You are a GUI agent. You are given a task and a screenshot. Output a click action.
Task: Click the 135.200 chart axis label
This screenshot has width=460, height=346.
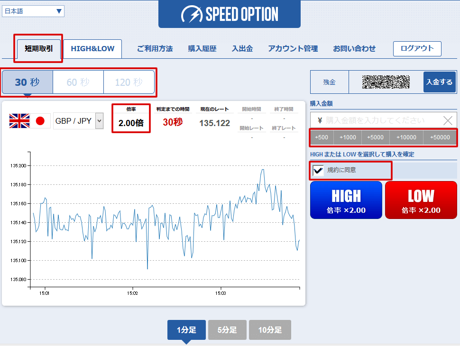[x=18, y=166]
